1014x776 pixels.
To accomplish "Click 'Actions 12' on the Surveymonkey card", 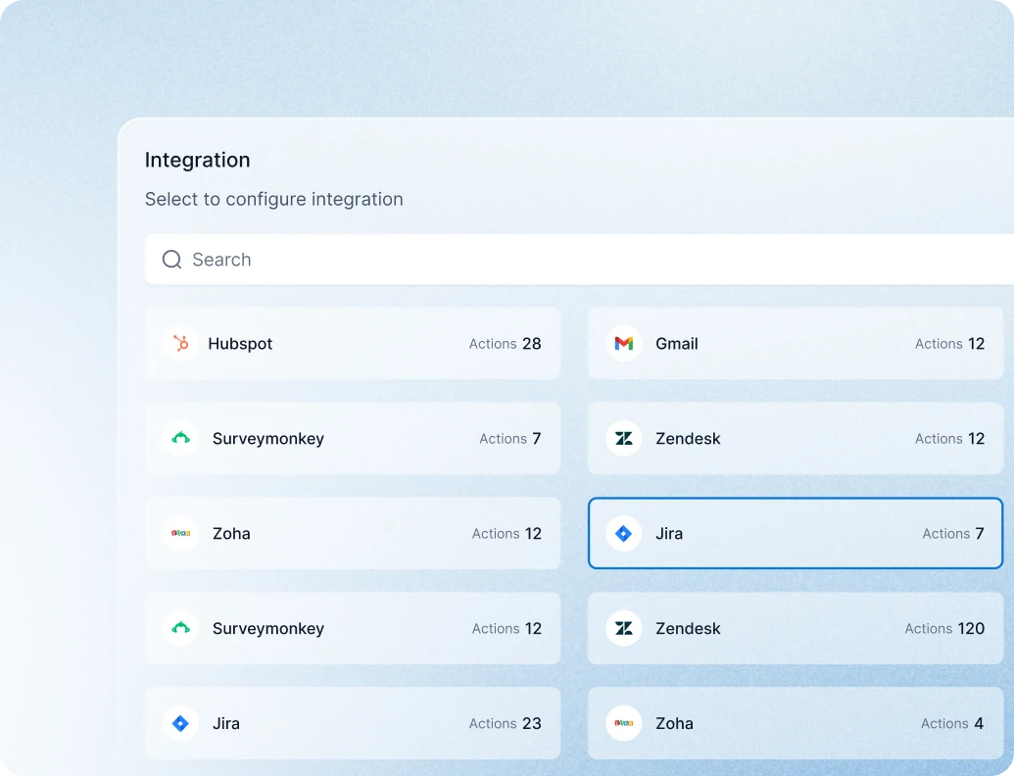I will pos(507,628).
